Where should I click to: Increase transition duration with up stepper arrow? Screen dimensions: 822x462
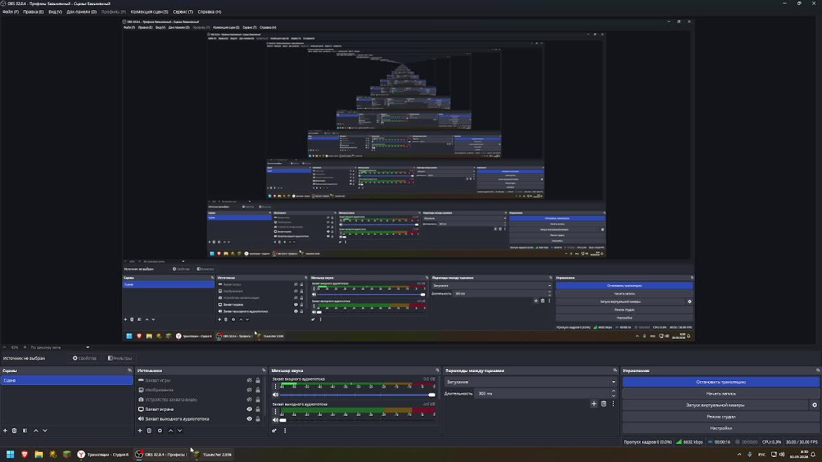tap(613, 391)
